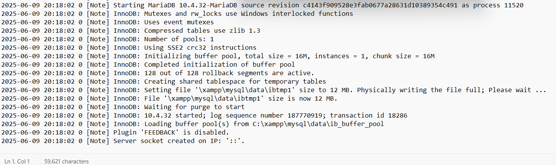Image resolution: width=556 pixels, height=165 pixels.
Task: Place cursor on "Completed initialization of buffer pool"
Action: coord(219,65)
